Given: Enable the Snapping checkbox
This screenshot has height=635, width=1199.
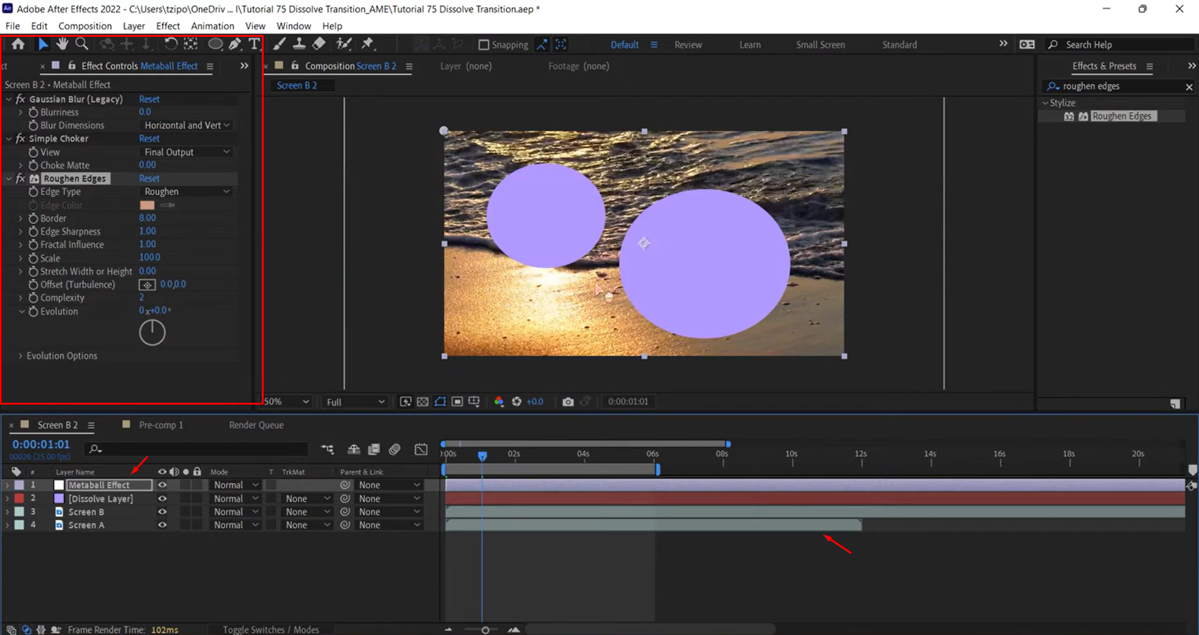Looking at the screenshot, I should coord(483,44).
